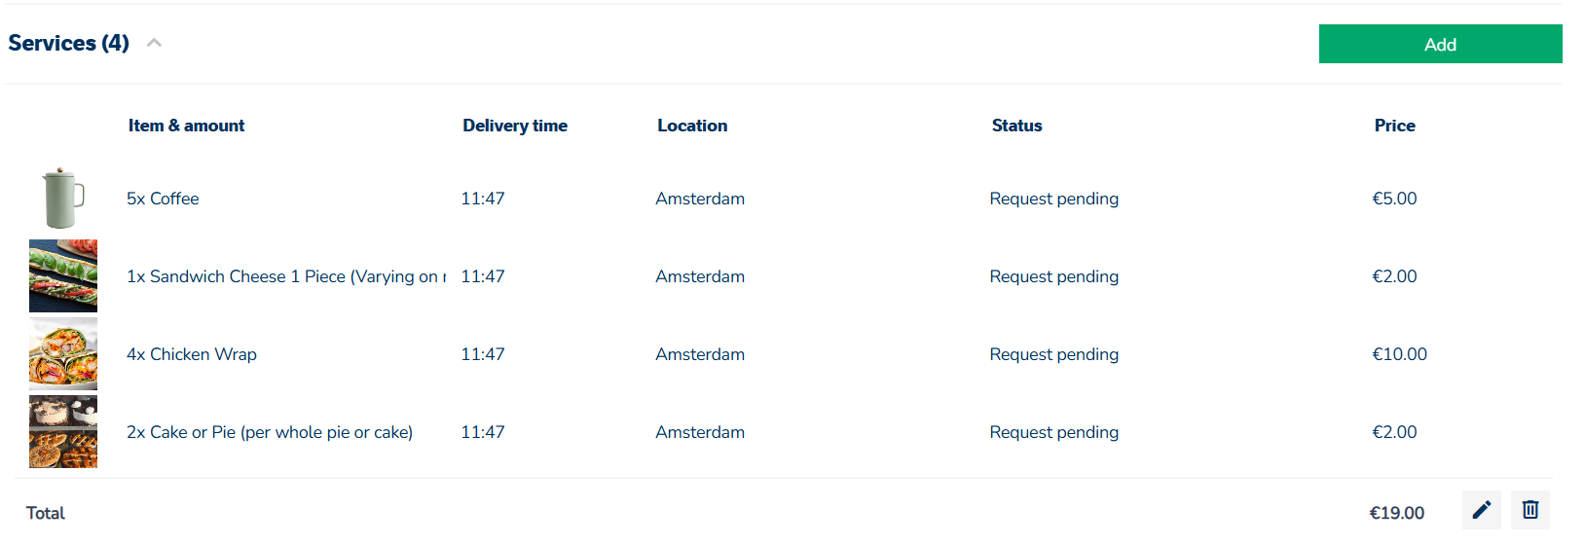
Task: Select the 2x Cake or Pie item
Action: pos(270,432)
